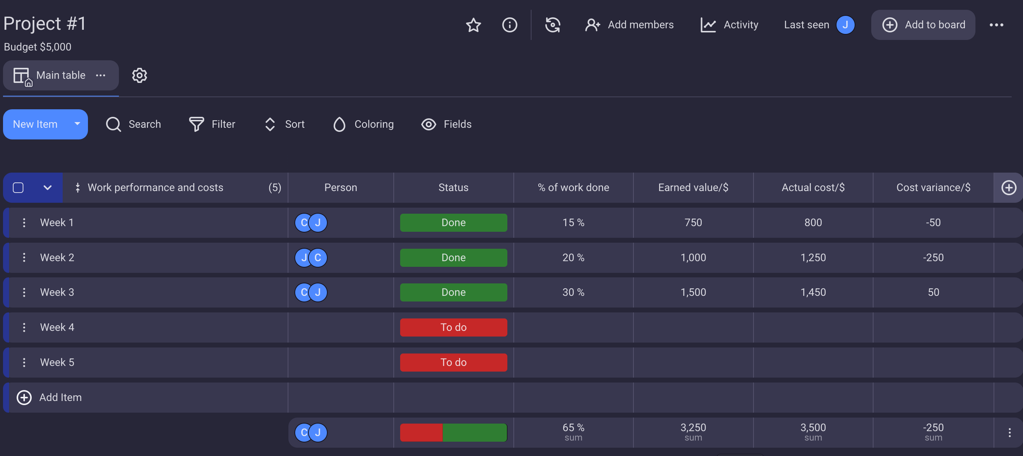1023x456 pixels.
Task: Open the Search tool
Action: 133,124
